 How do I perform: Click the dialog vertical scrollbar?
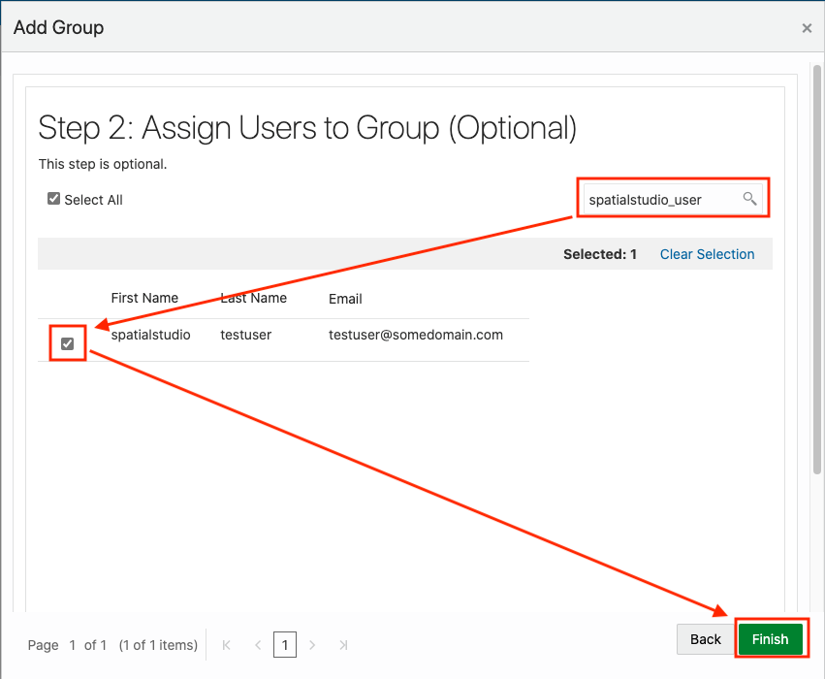(x=816, y=269)
